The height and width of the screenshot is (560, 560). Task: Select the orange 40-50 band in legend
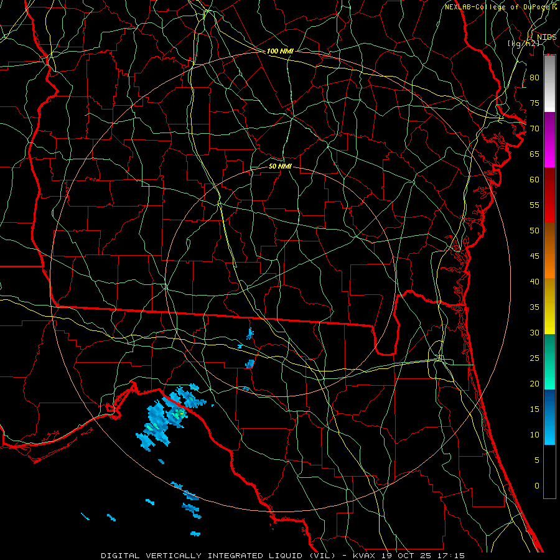click(549, 251)
